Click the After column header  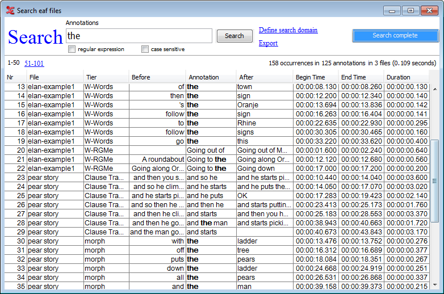pyautogui.click(x=265, y=77)
